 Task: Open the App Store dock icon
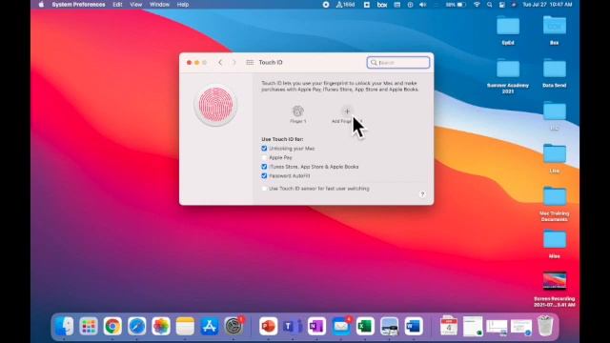pos(210,326)
